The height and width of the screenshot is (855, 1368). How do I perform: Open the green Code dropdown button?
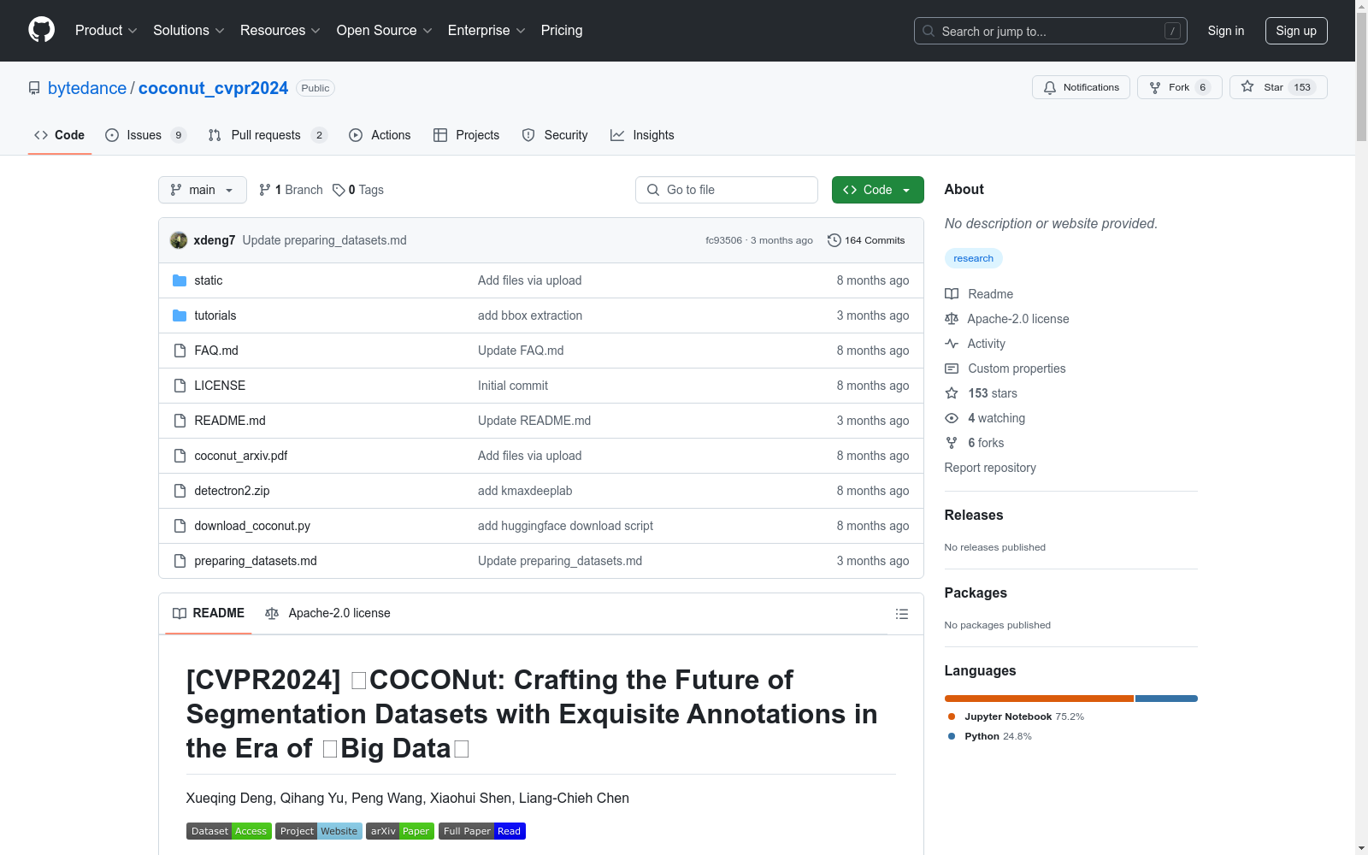(877, 190)
